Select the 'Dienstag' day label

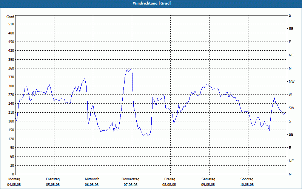(x=53, y=179)
